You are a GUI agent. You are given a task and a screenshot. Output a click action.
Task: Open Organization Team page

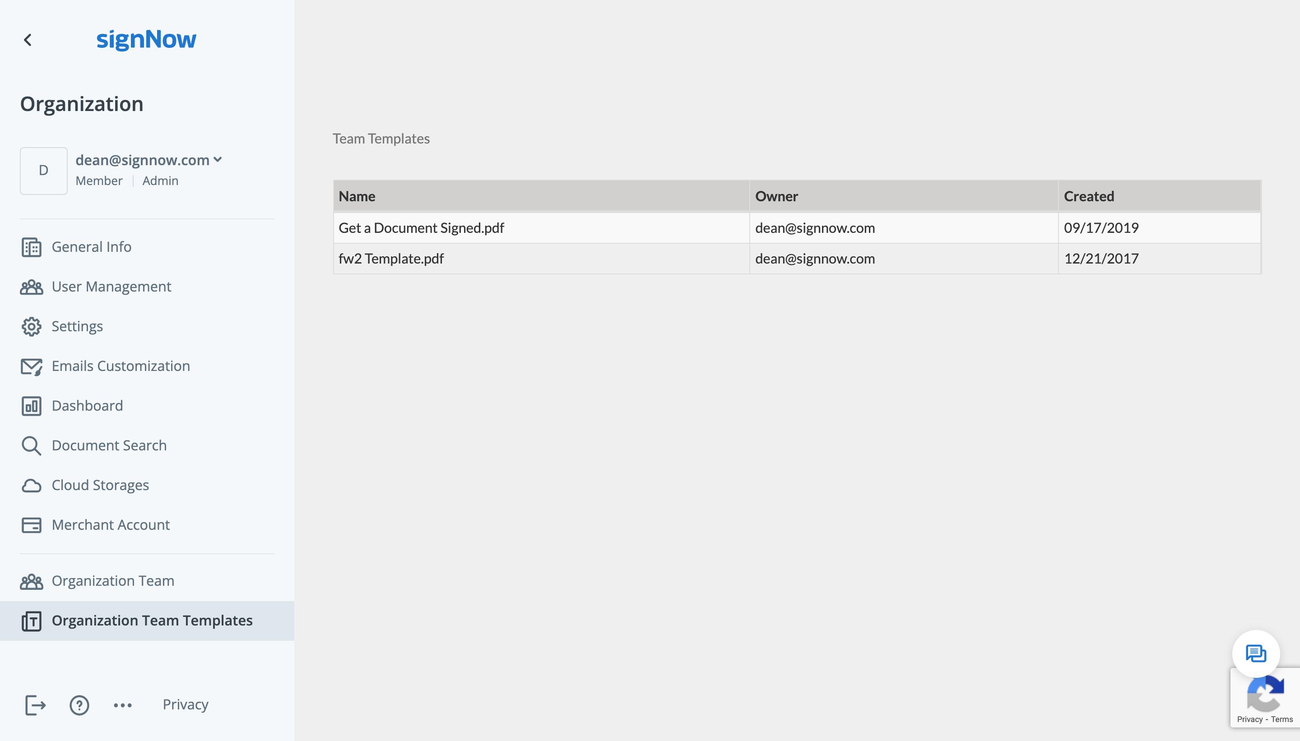(112, 581)
